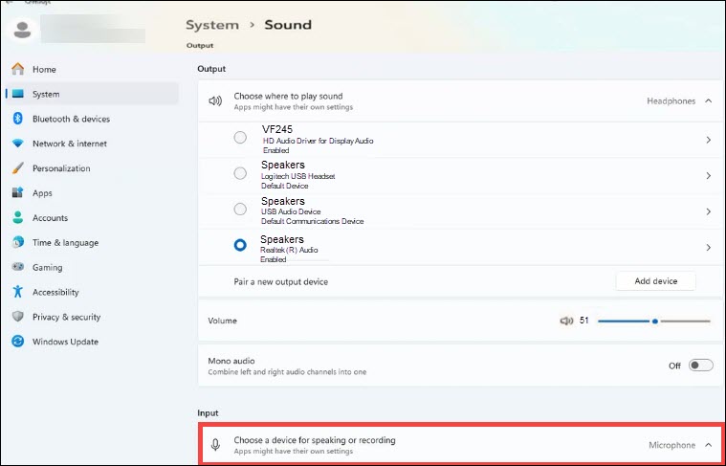Click the Accounts person icon

coord(17,218)
